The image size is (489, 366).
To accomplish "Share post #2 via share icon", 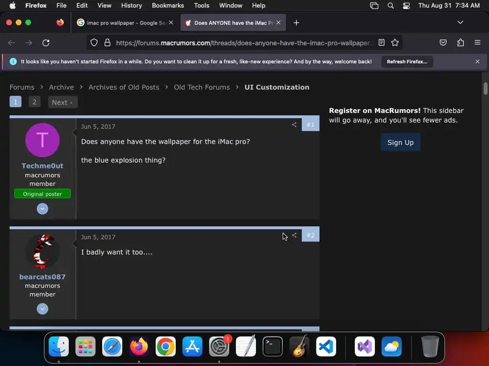I will pyautogui.click(x=294, y=235).
